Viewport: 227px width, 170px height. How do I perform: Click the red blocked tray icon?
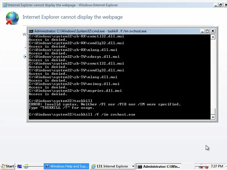pyautogui.click(x=207, y=167)
